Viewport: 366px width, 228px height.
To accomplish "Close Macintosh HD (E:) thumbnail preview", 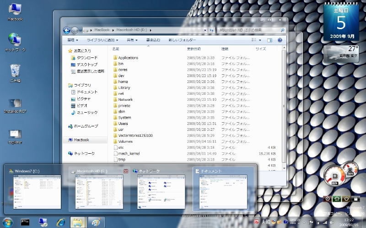I will pos(125,171).
